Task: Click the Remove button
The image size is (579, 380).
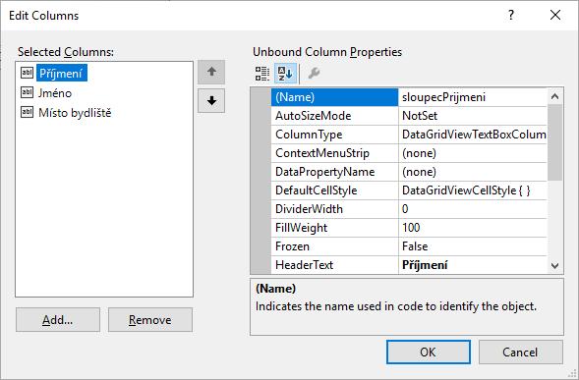Action: tap(150, 320)
